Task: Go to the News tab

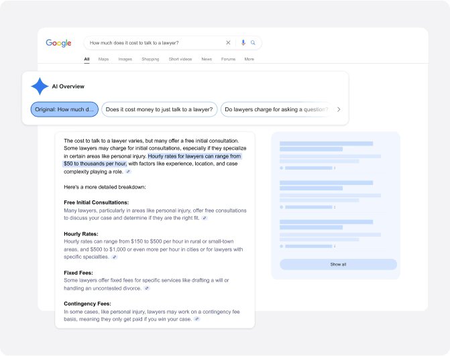Action: pyautogui.click(x=207, y=59)
